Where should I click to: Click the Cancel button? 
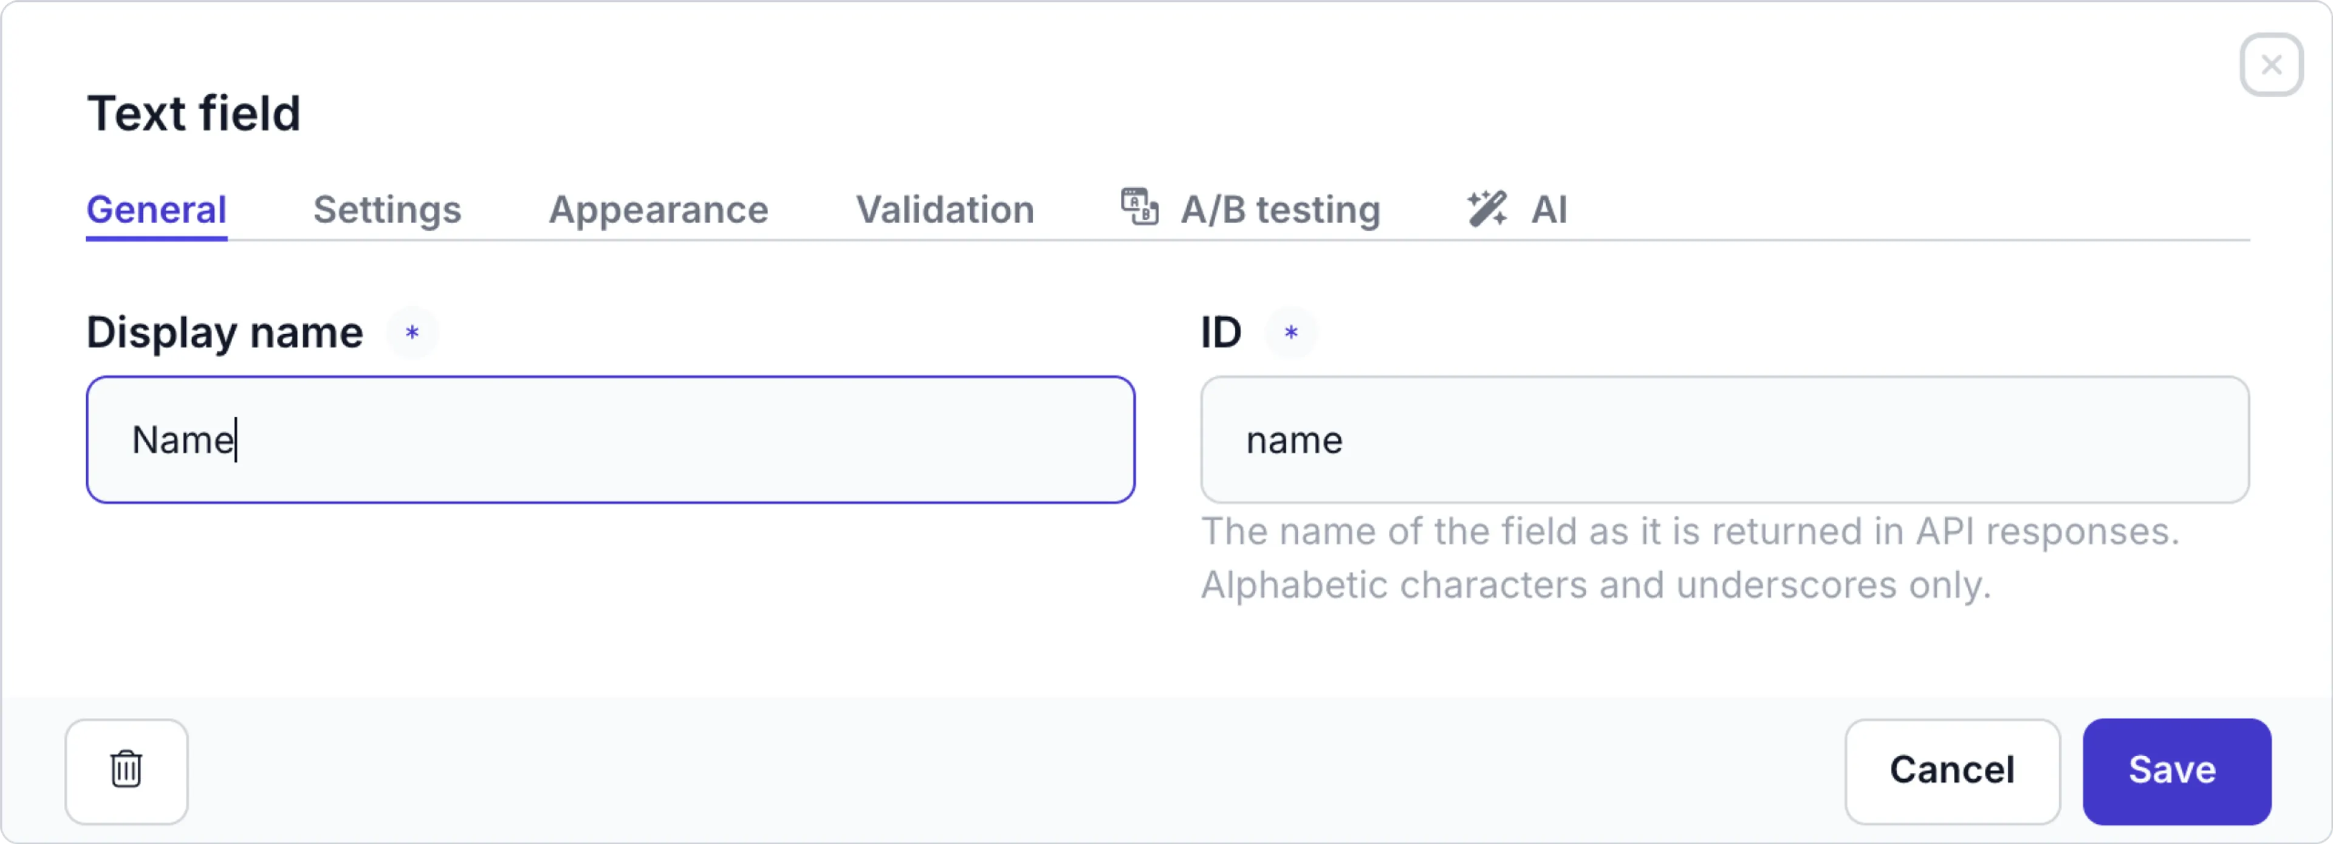[x=1953, y=770]
